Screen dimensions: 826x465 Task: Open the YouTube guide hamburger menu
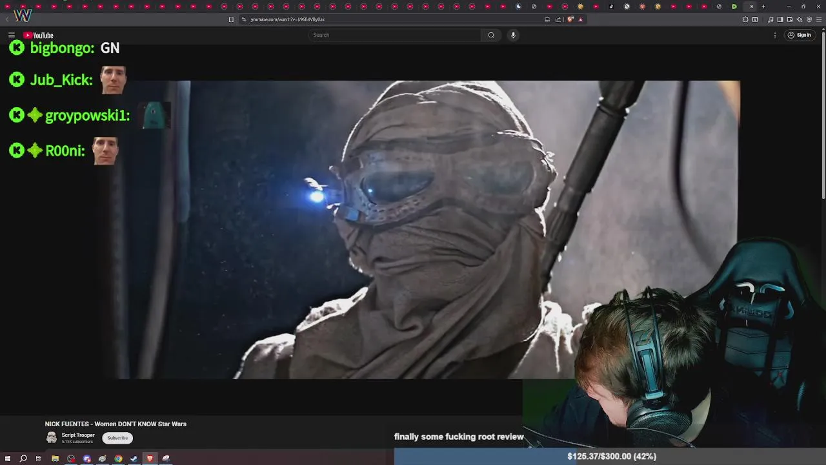pos(12,35)
